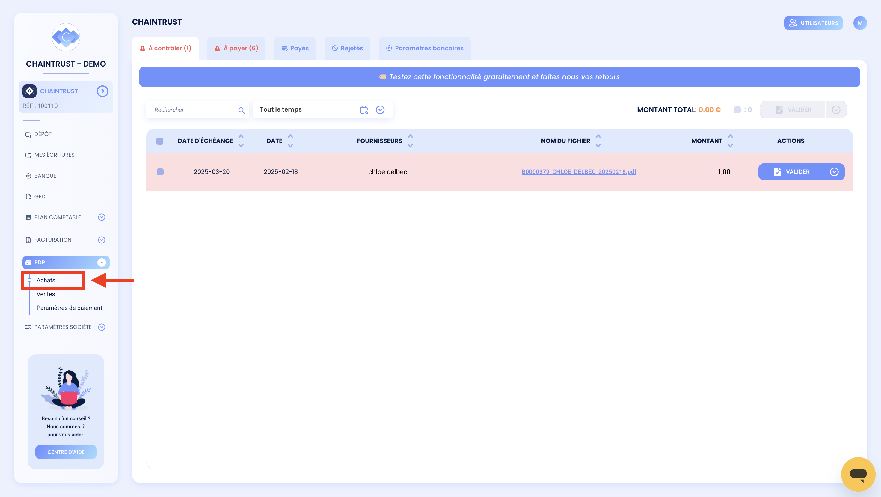Switch to Payés tab

[x=295, y=48]
